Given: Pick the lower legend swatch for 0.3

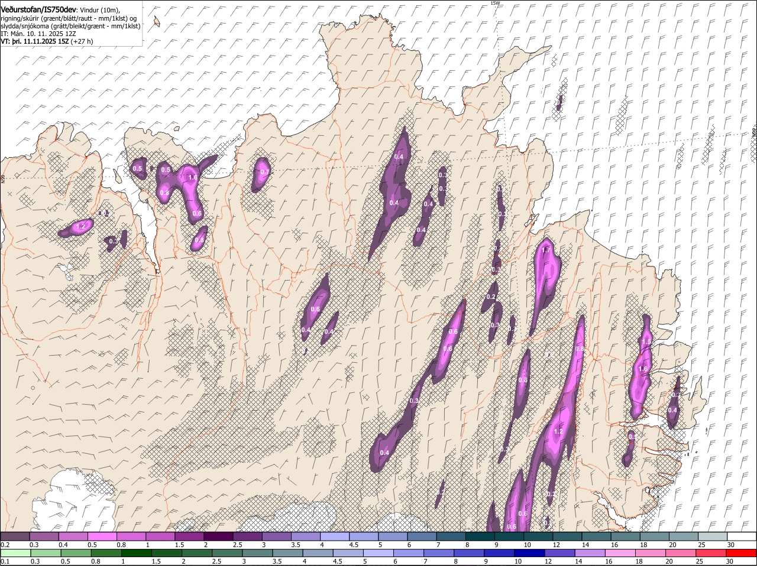Looking at the screenshot, I should click(x=46, y=553).
